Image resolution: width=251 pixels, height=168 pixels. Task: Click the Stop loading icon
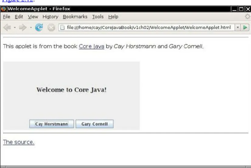(x=51, y=28)
